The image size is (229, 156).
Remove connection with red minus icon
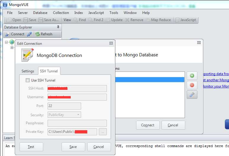(192, 85)
